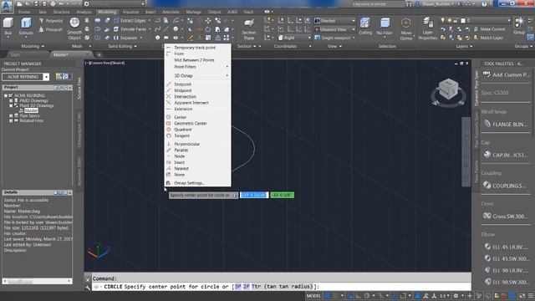Open the AutoCAD application menu
This screenshot has height=301, width=535.
tap(7, 6)
